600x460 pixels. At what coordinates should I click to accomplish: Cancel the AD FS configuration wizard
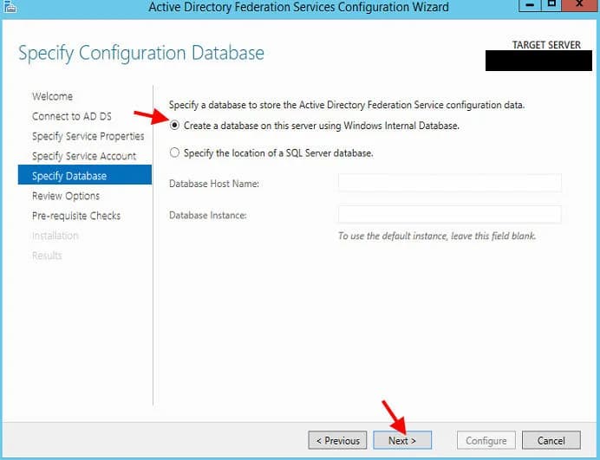pos(551,440)
